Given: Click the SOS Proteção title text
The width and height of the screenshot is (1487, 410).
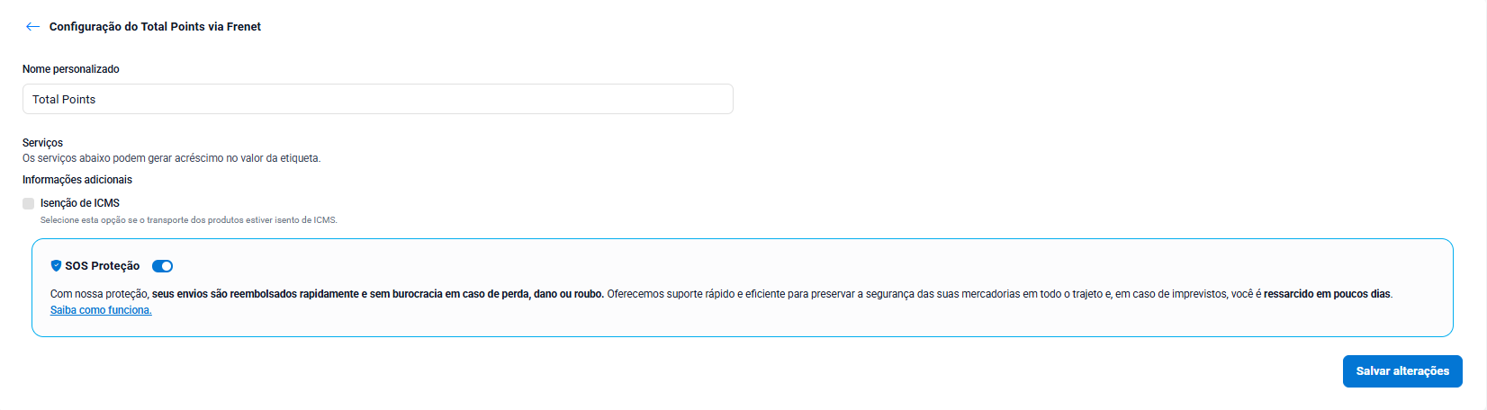Looking at the screenshot, I should pyautogui.click(x=103, y=266).
